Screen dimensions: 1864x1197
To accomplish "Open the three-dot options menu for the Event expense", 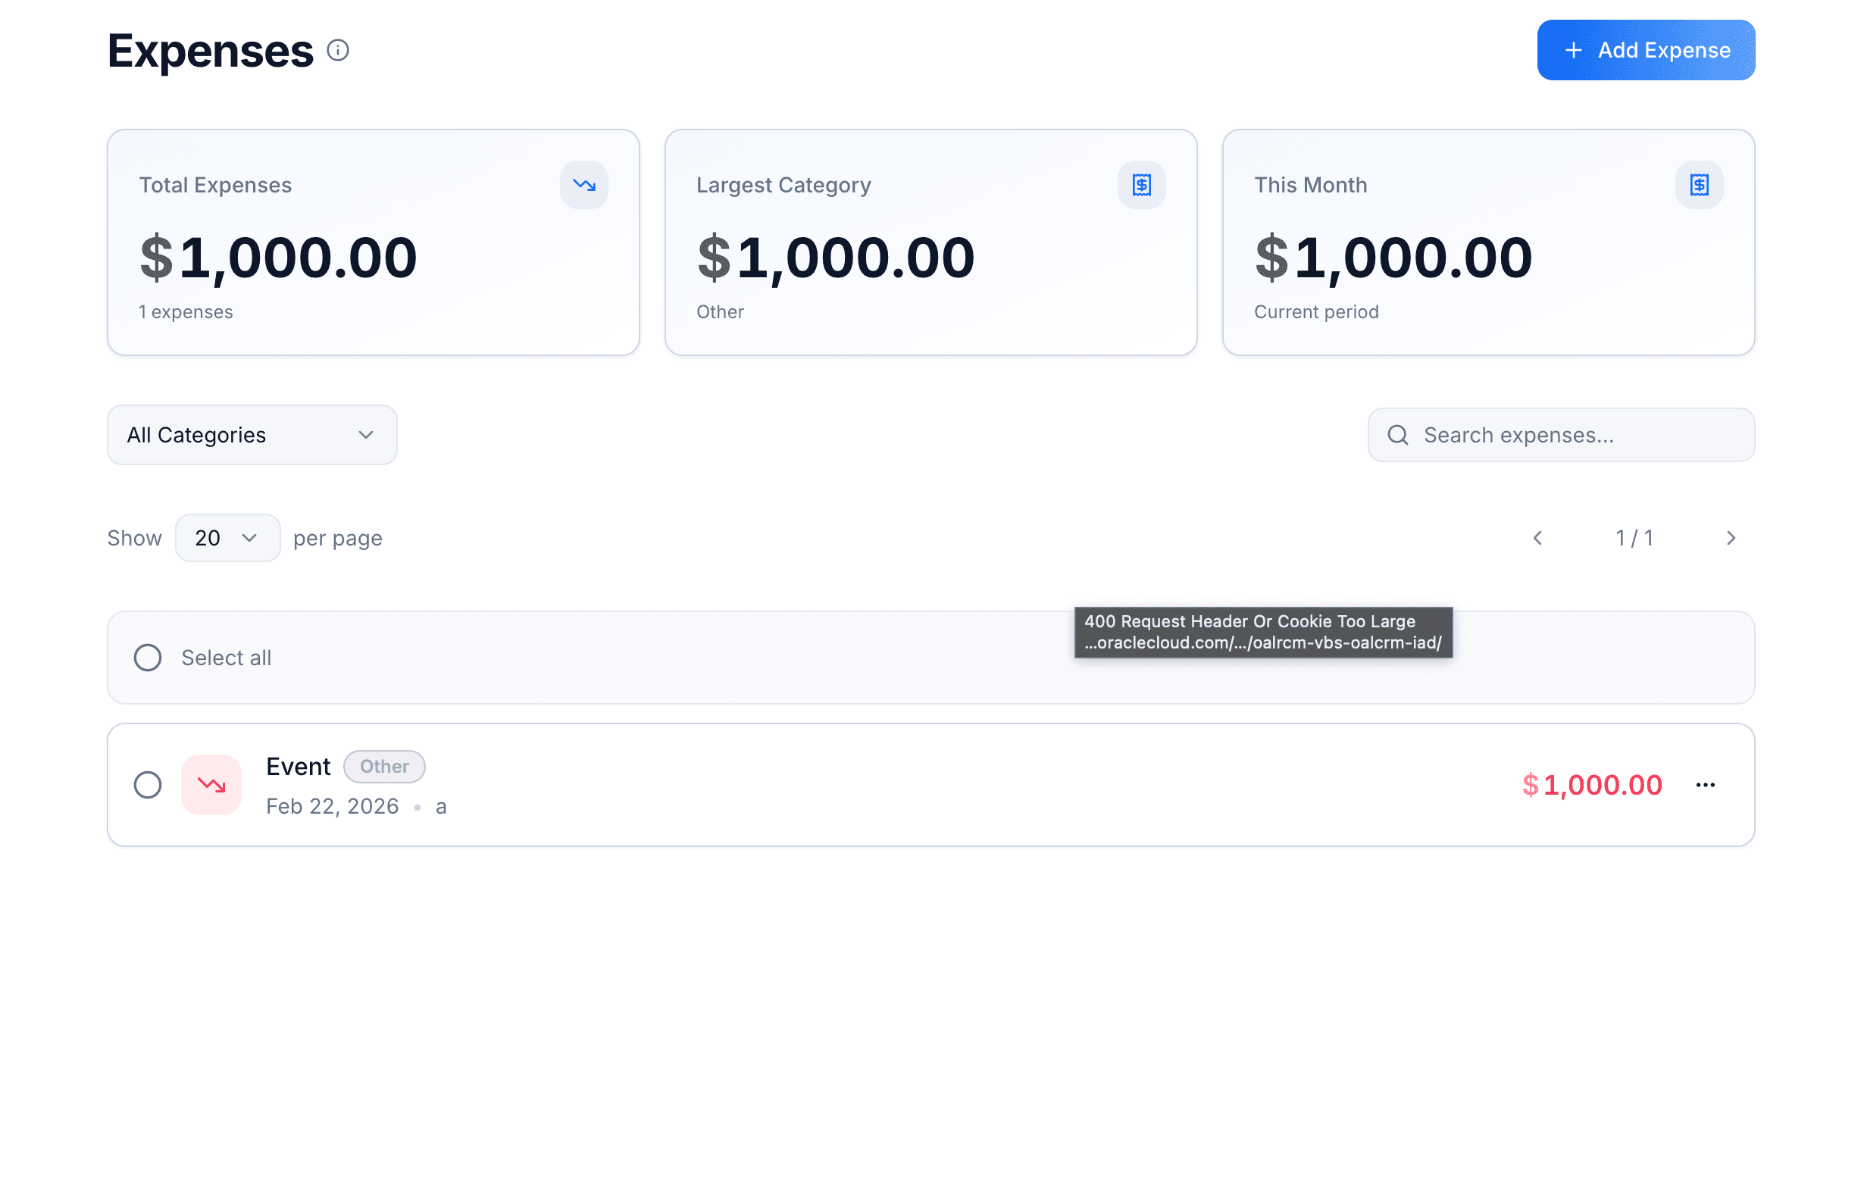I will click(x=1706, y=784).
